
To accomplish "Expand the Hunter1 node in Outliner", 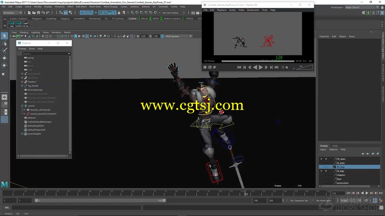I will 22,82.
